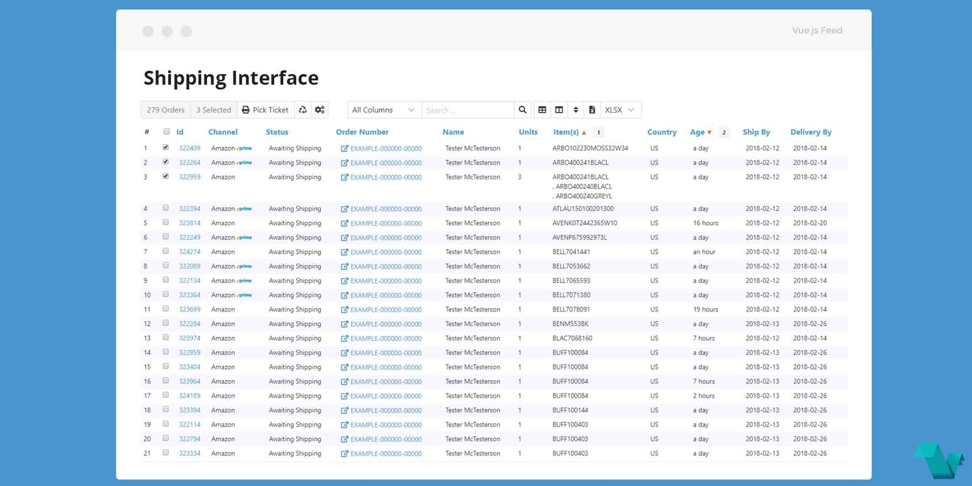Click the up-down sort arrows icon
The width and height of the screenshot is (972, 486).
click(x=575, y=110)
